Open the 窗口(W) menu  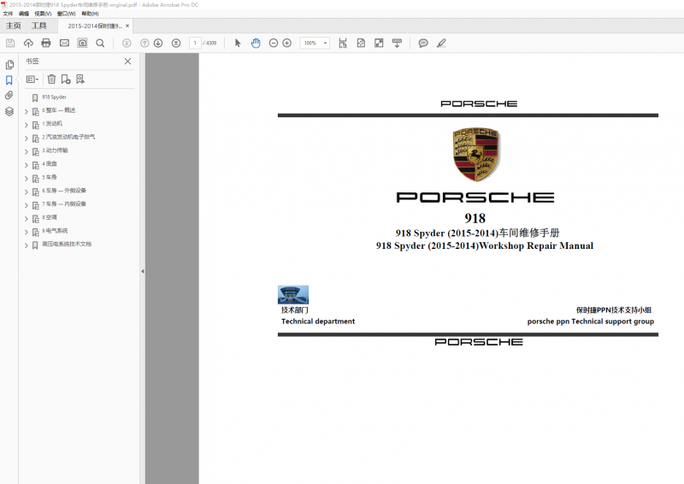67,14
